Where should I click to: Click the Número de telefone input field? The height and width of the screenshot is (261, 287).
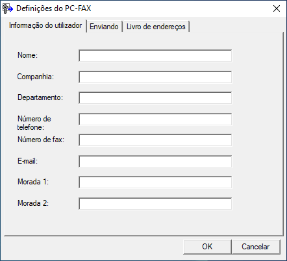pyautogui.click(x=155, y=119)
